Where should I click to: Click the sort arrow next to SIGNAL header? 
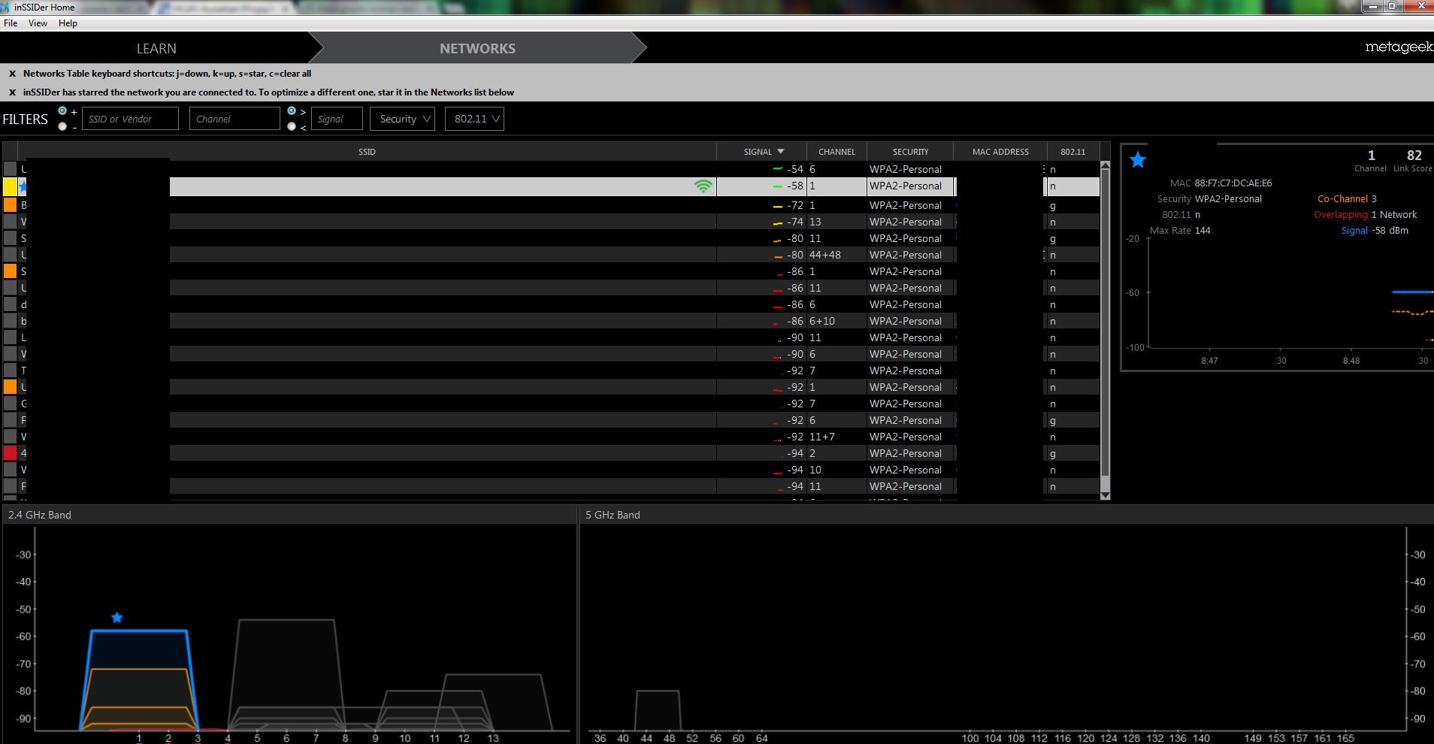(x=781, y=151)
